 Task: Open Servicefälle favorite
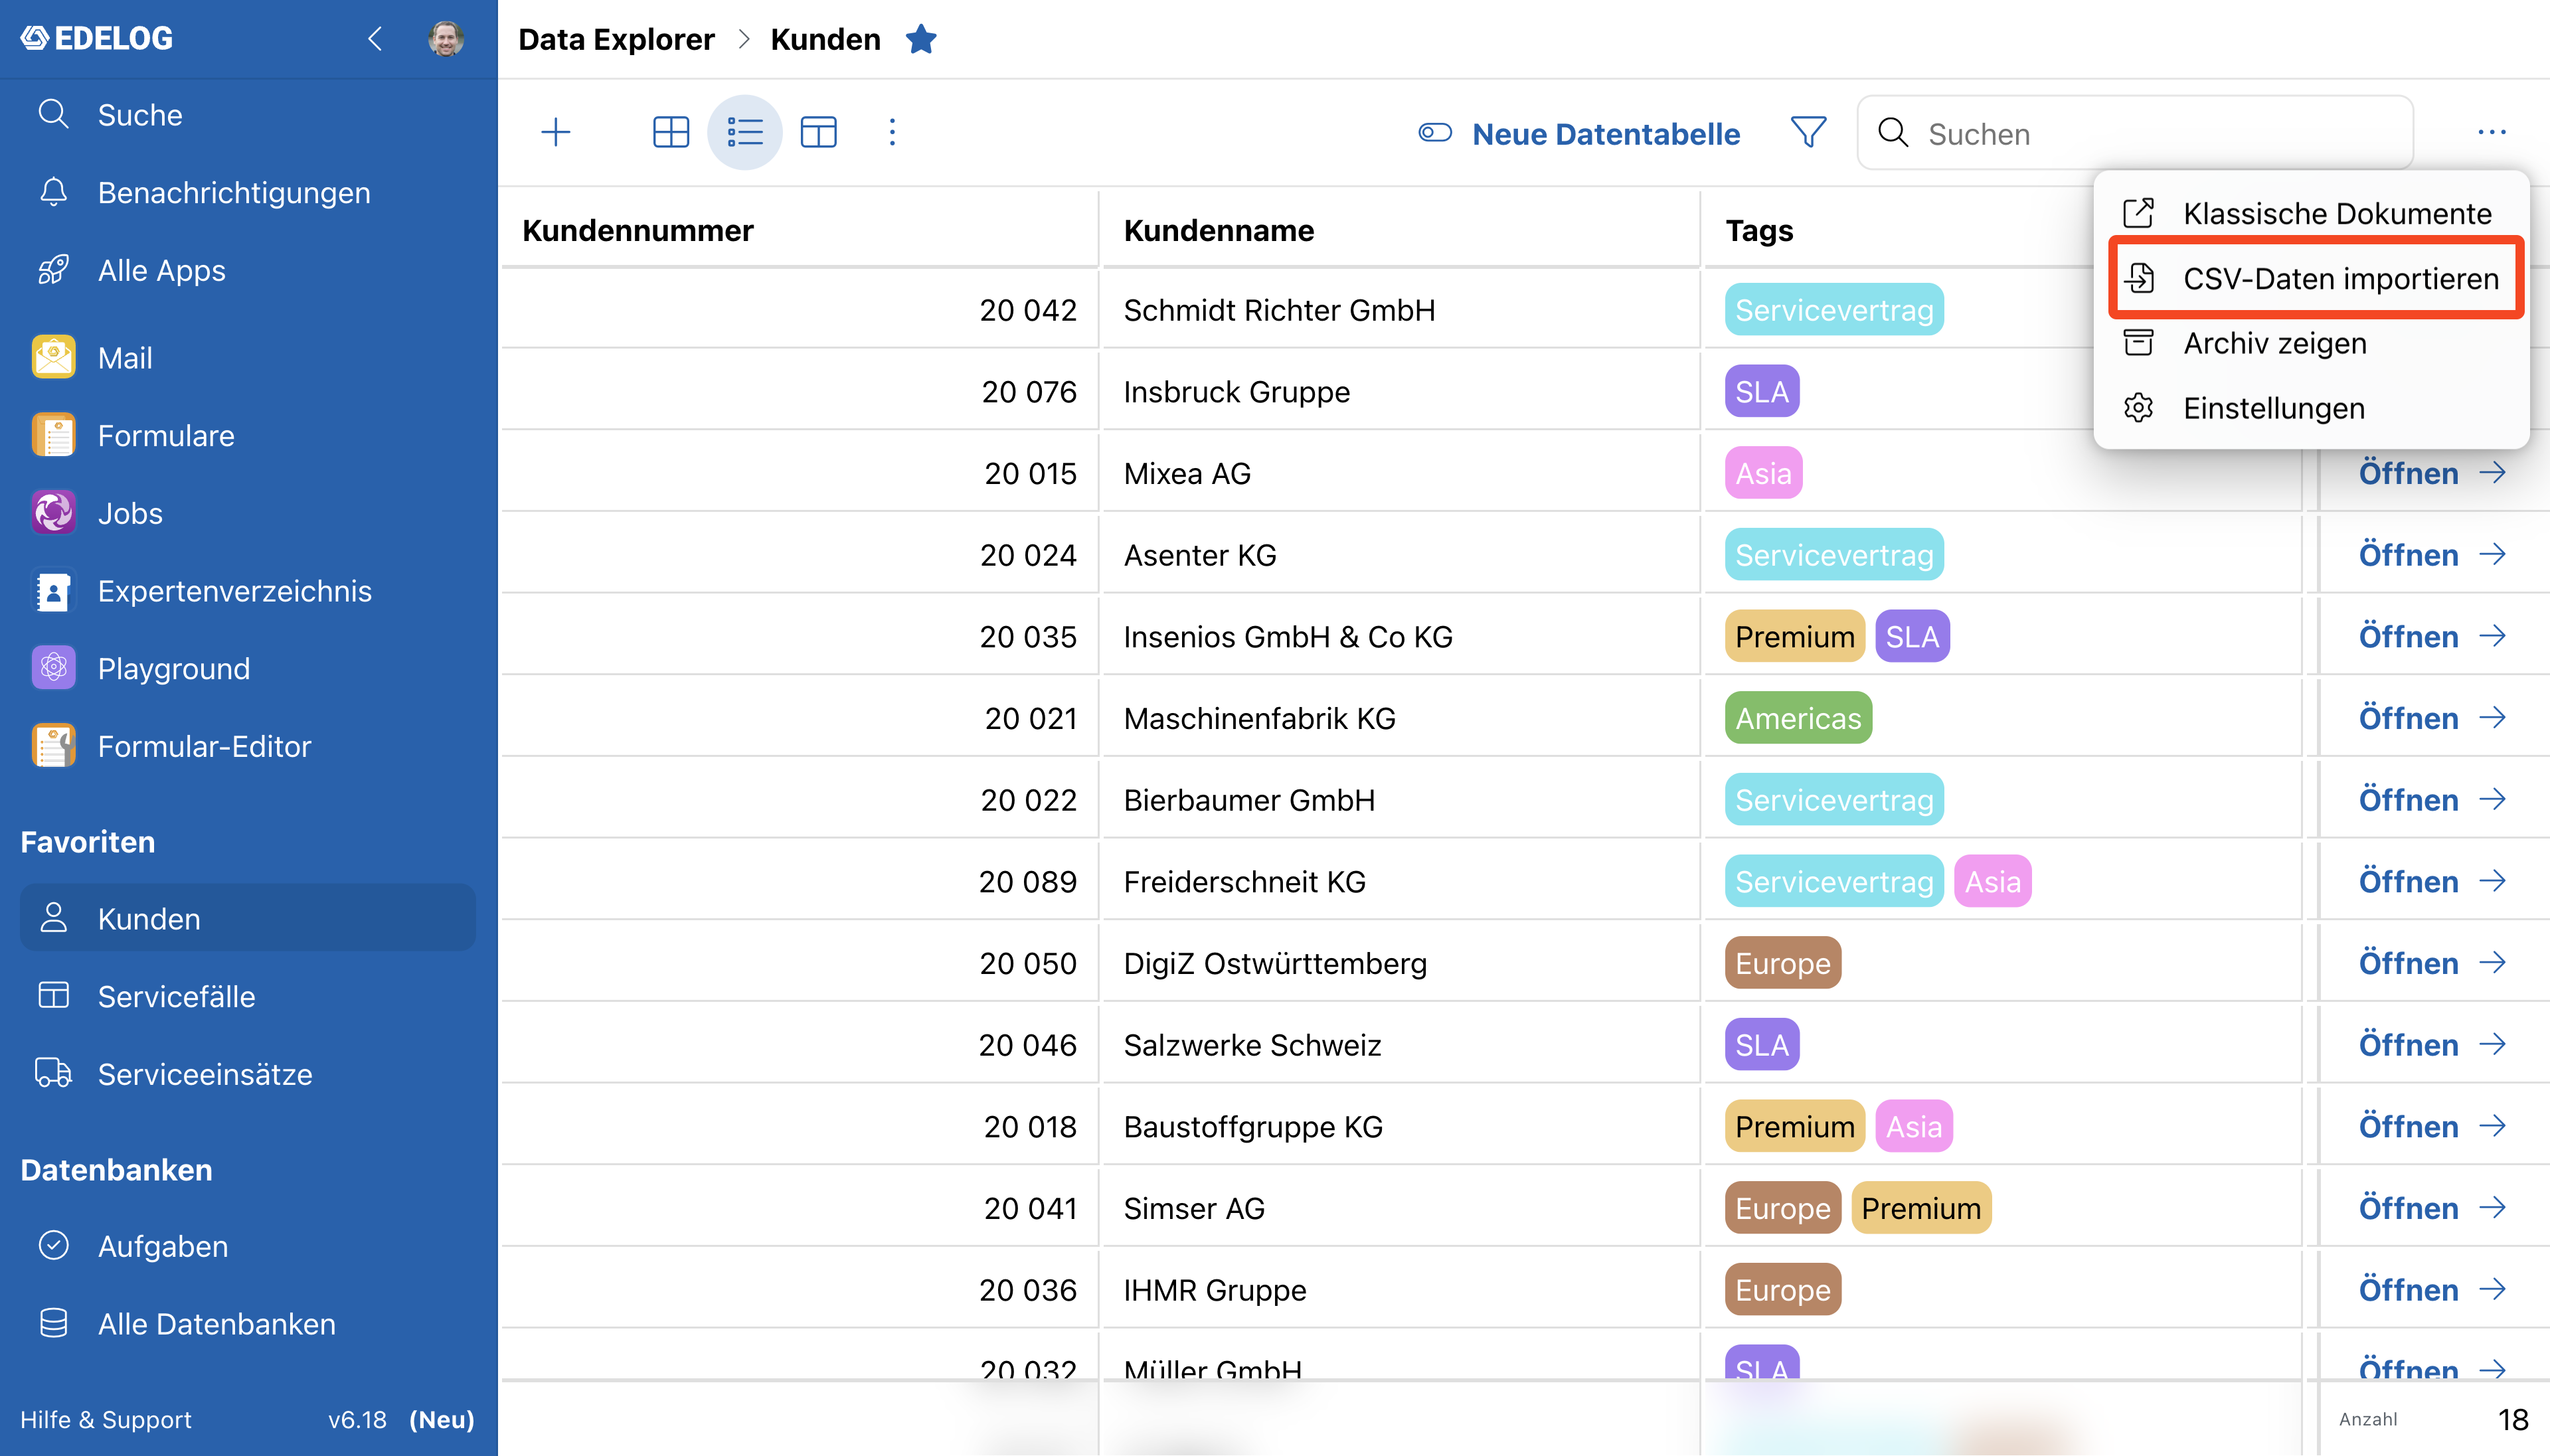(x=249, y=996)
